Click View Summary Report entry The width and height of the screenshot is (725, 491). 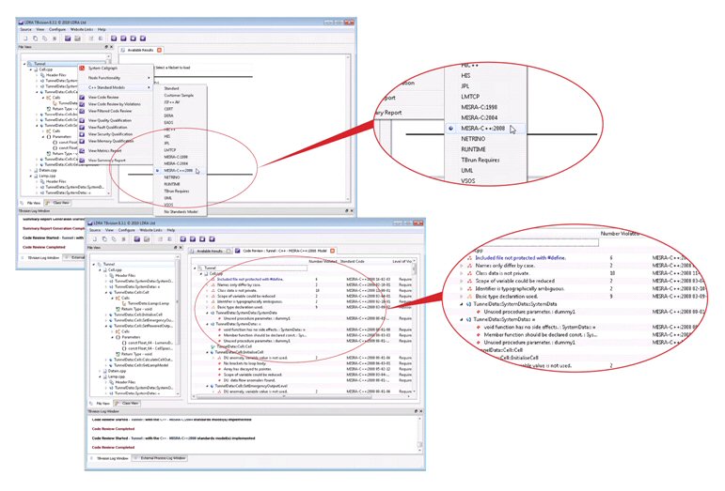coord(108,160)
